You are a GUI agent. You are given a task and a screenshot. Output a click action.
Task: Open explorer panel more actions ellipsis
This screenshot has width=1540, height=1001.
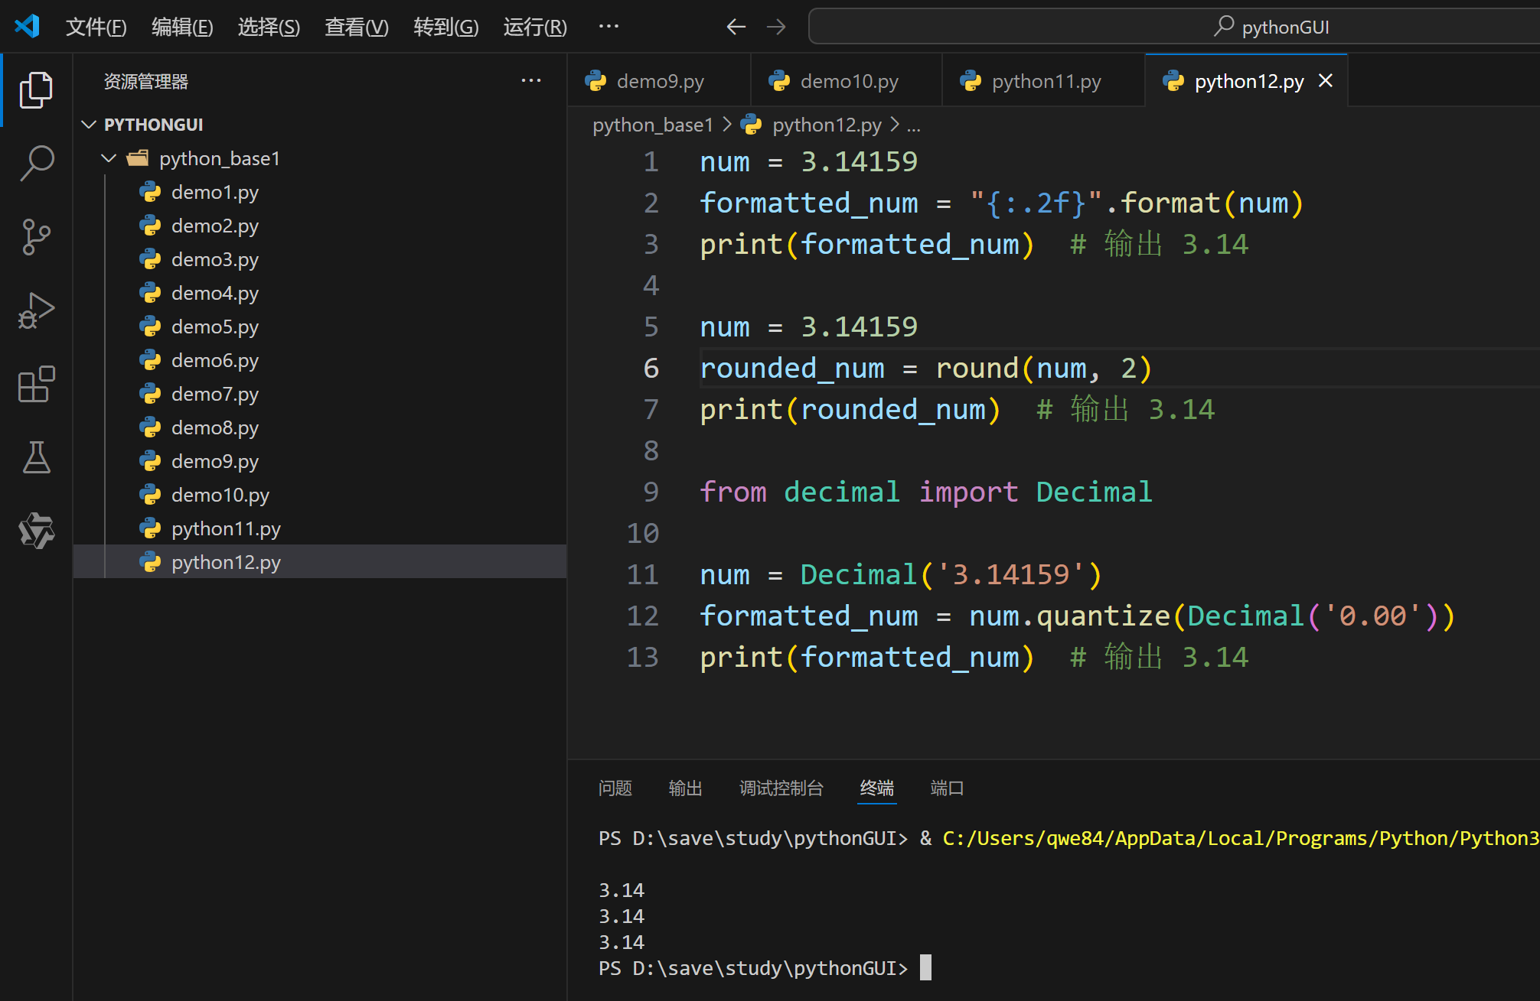click(530, 81)
